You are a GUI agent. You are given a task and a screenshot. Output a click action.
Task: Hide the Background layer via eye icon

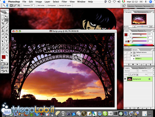click(125, 79)
